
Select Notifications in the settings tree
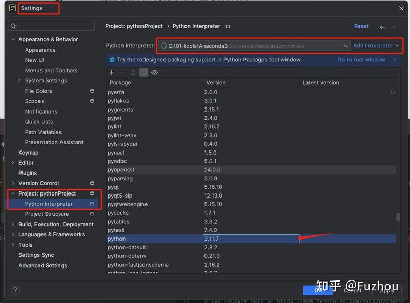tap(41, 112)
